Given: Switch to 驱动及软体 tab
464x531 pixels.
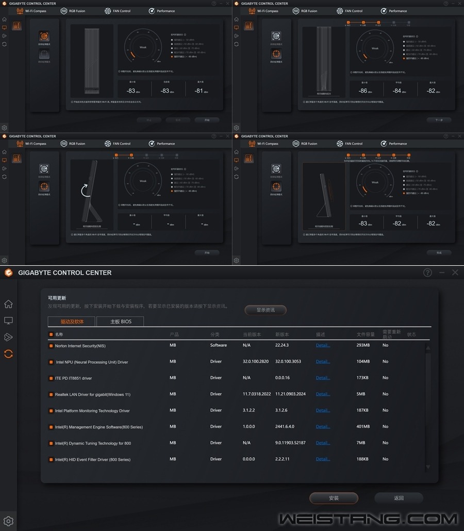Looking at the screenshot, I should 72,321.
